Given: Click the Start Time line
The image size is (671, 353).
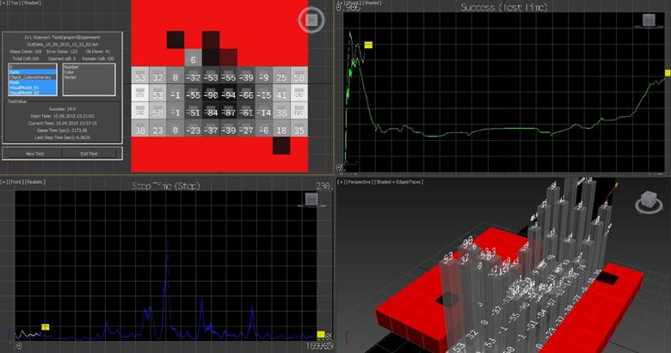Looking at the screenshot, I should [x=62, y=116].
